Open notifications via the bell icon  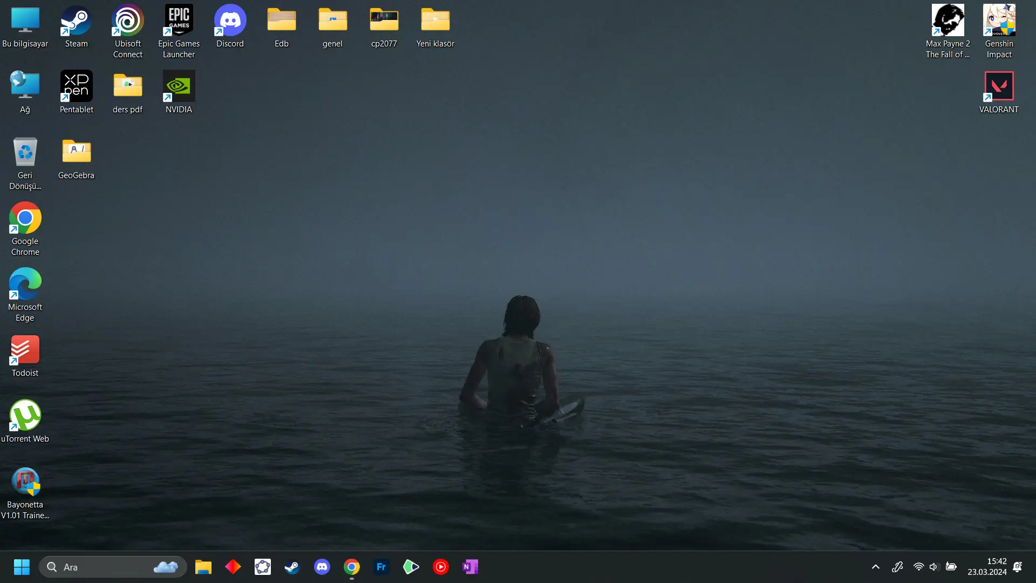pos(1018,567)
